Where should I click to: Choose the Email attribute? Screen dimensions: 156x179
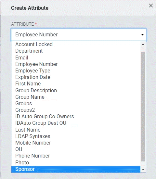[x=76, y=58]
